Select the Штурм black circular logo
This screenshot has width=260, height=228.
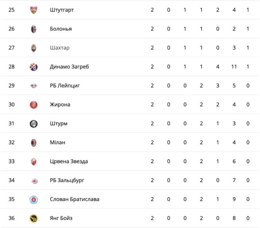pyautogui.click(x=34, y=124)
